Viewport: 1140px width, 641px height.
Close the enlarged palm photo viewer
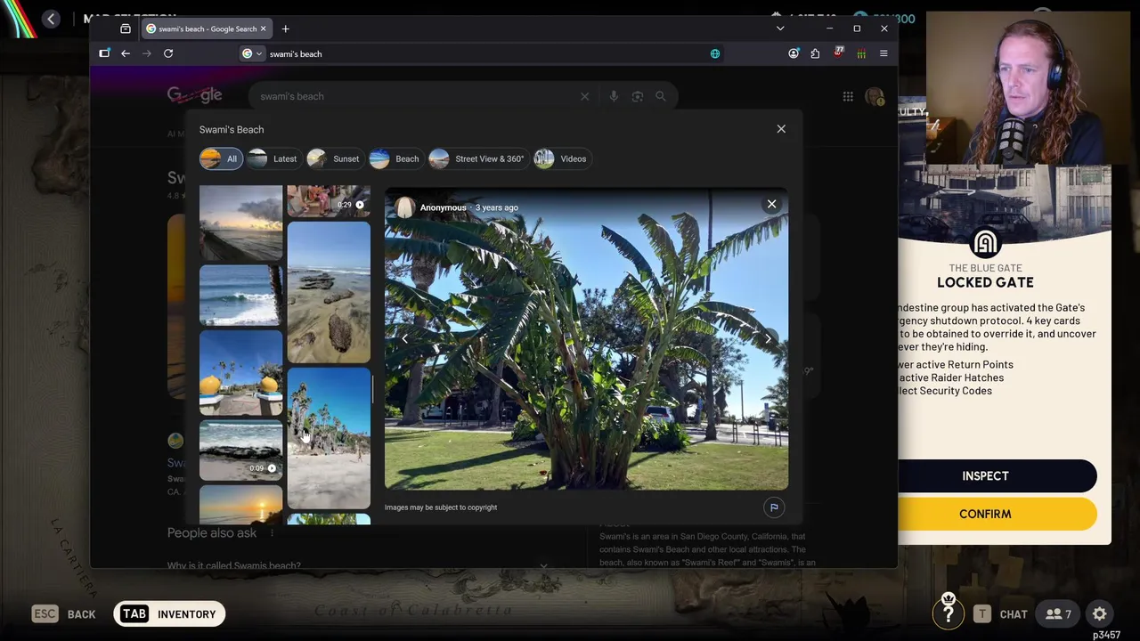click(771, 205)
